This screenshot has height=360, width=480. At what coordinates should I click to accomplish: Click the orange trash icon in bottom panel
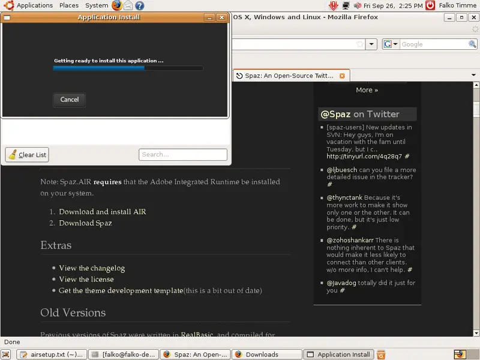point(381,355)
